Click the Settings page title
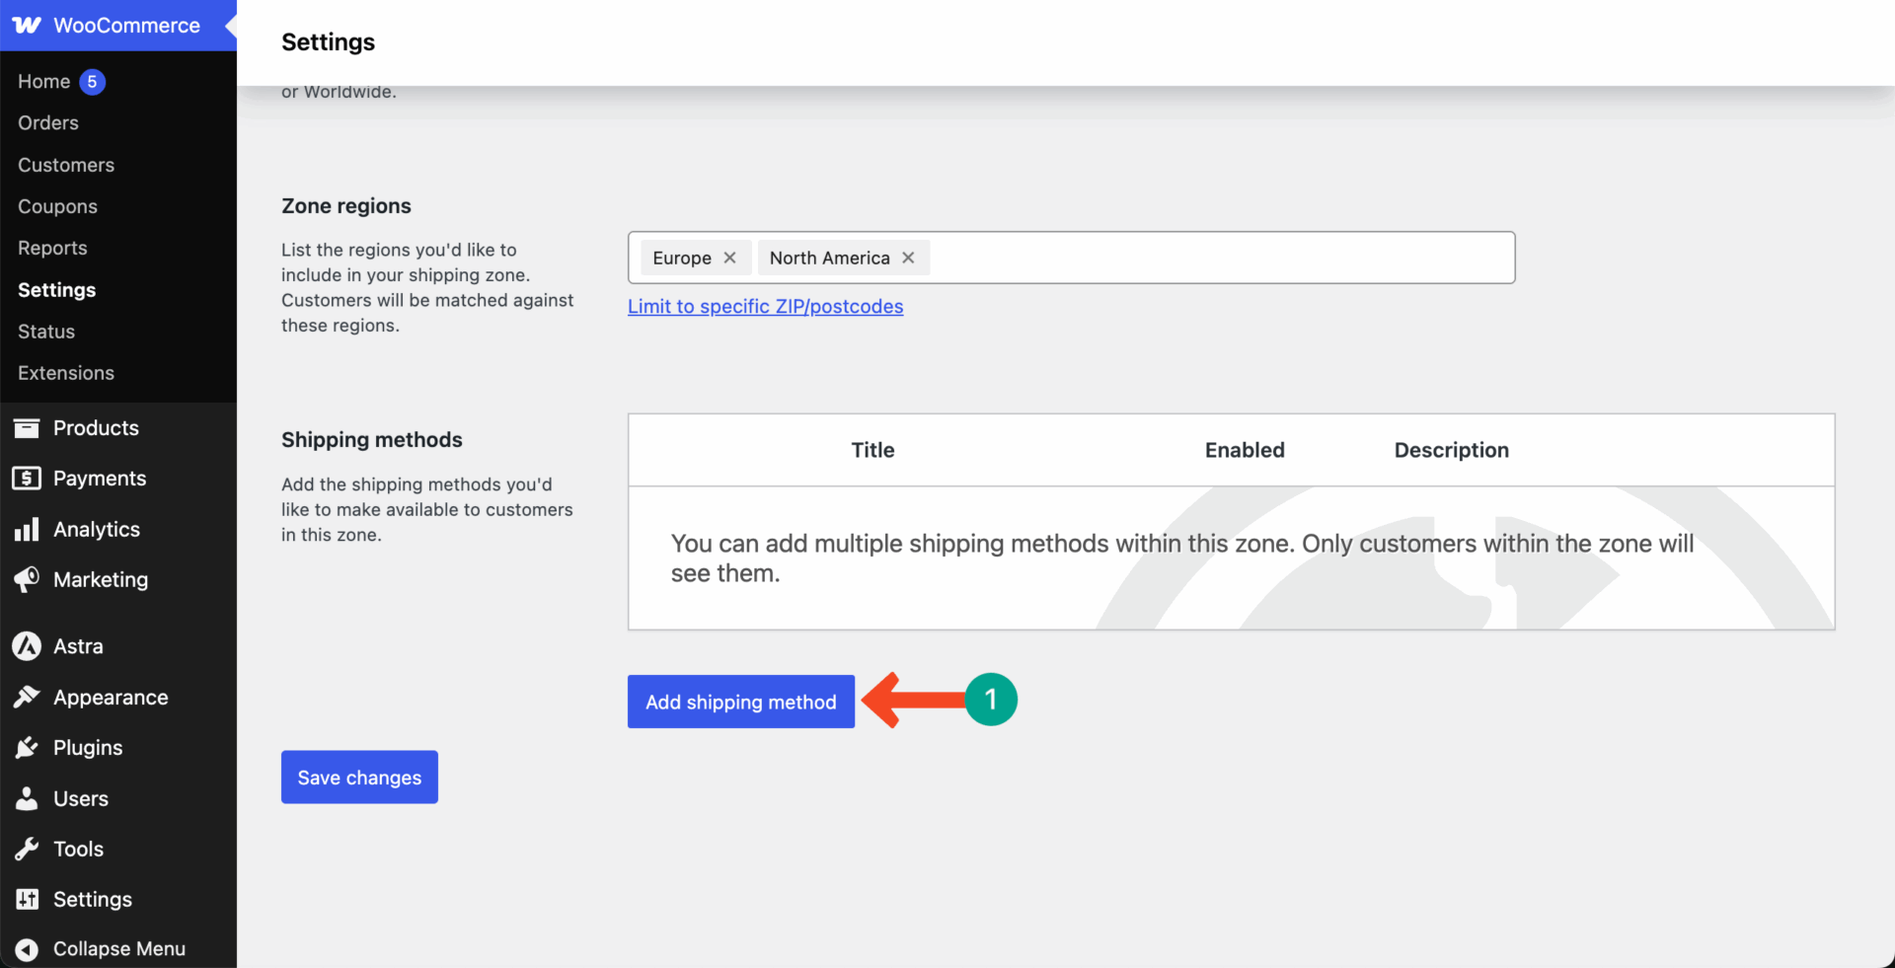This screenshot has width=1895, height=968. tap(329, 42)
